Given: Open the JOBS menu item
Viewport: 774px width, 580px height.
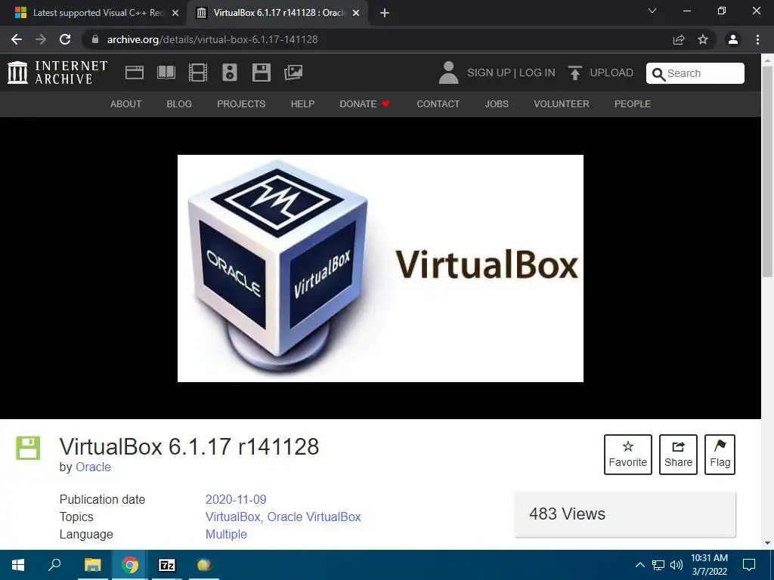Looking at the screenshot, I should [x=497, y=104].
